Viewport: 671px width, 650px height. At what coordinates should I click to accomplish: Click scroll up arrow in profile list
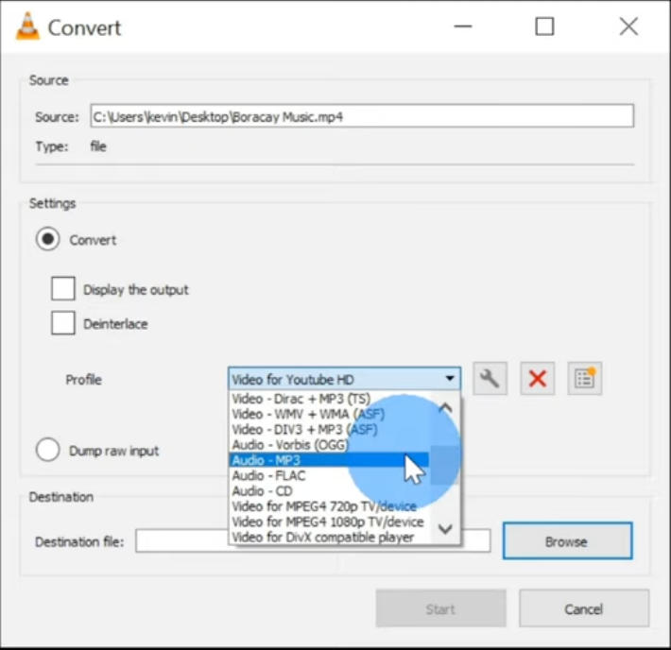[445, 408]
